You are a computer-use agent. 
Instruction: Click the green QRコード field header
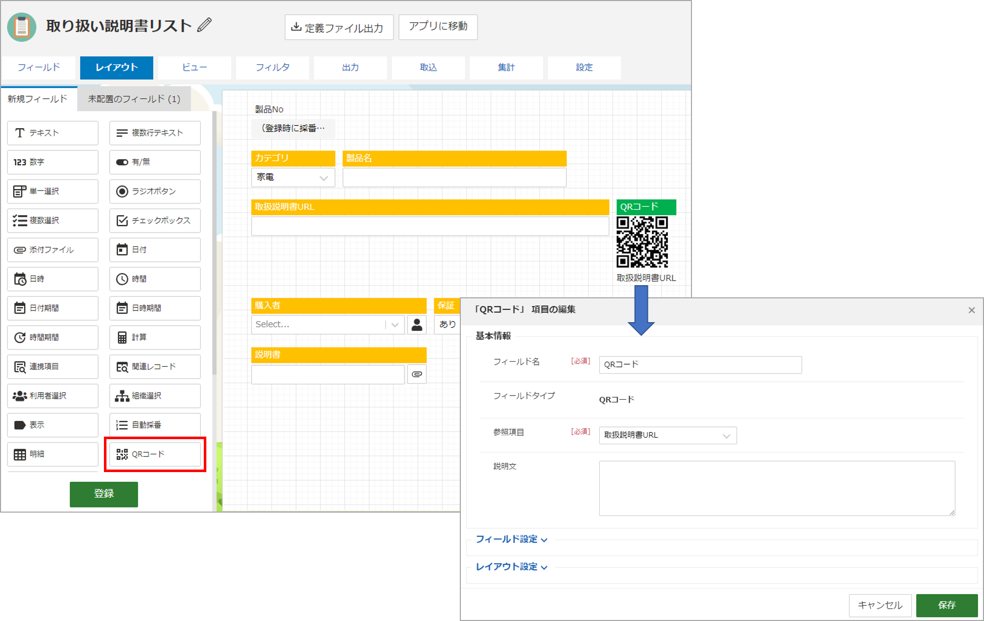[646, 207]
